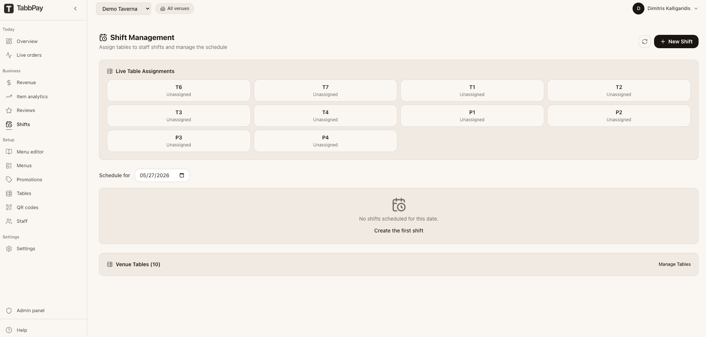Click the Admin panel shield icon
The width and height of the screenshot is (706, 337).
[9, 311]
